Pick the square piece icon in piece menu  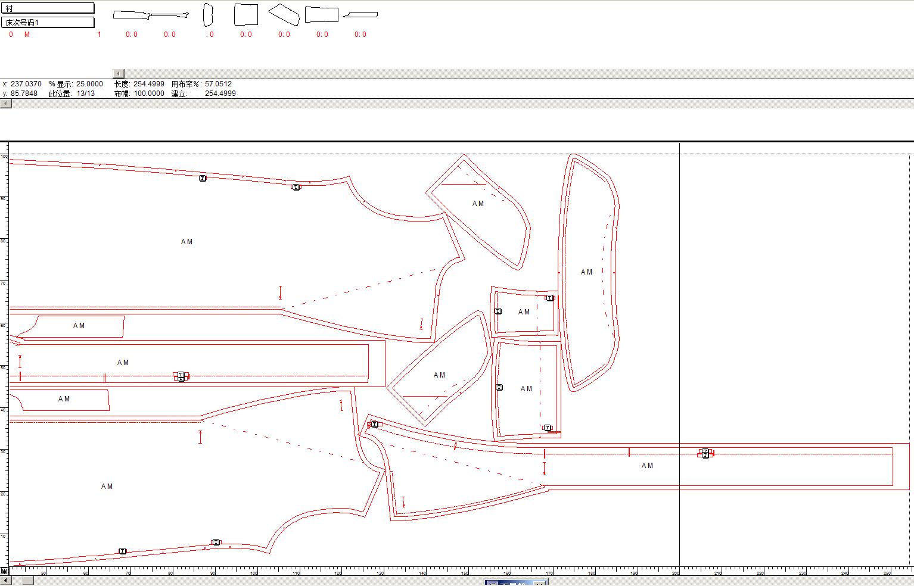pos(245,15)
